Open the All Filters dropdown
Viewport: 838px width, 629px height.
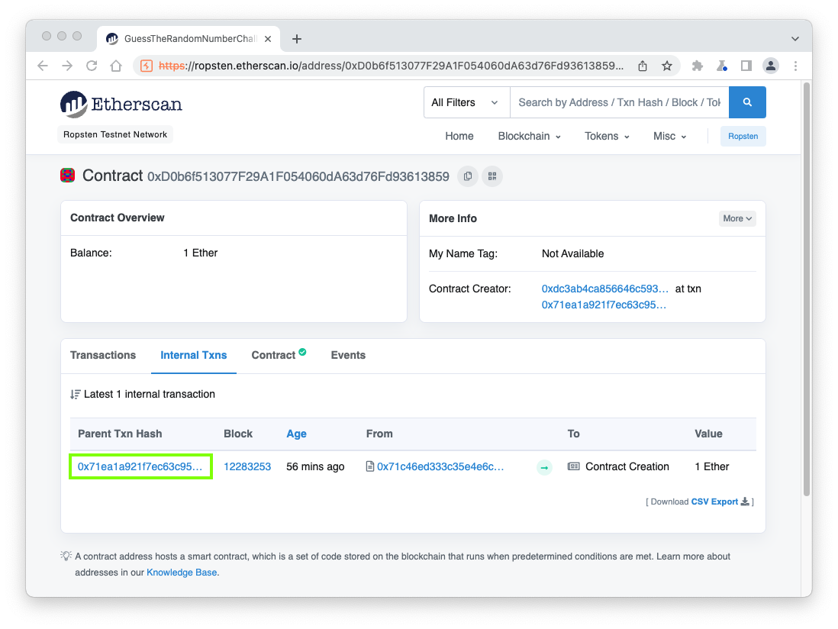(x=465, y=102)
